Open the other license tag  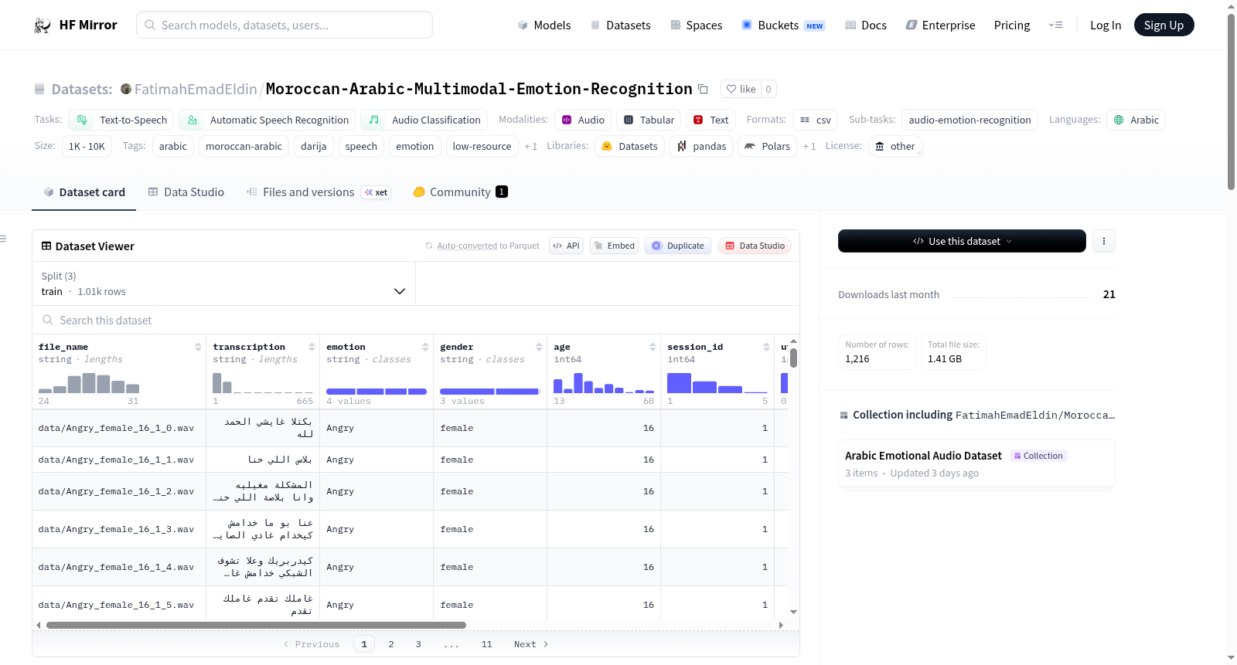pyautogui.click(x=895, y=146)
